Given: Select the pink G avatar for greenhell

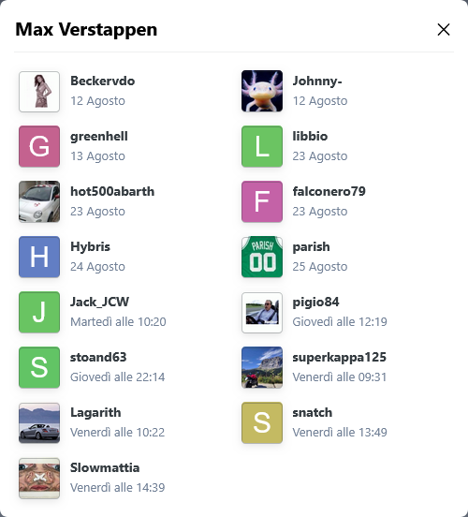Looking at the screenshot, I should click(39, 146).
